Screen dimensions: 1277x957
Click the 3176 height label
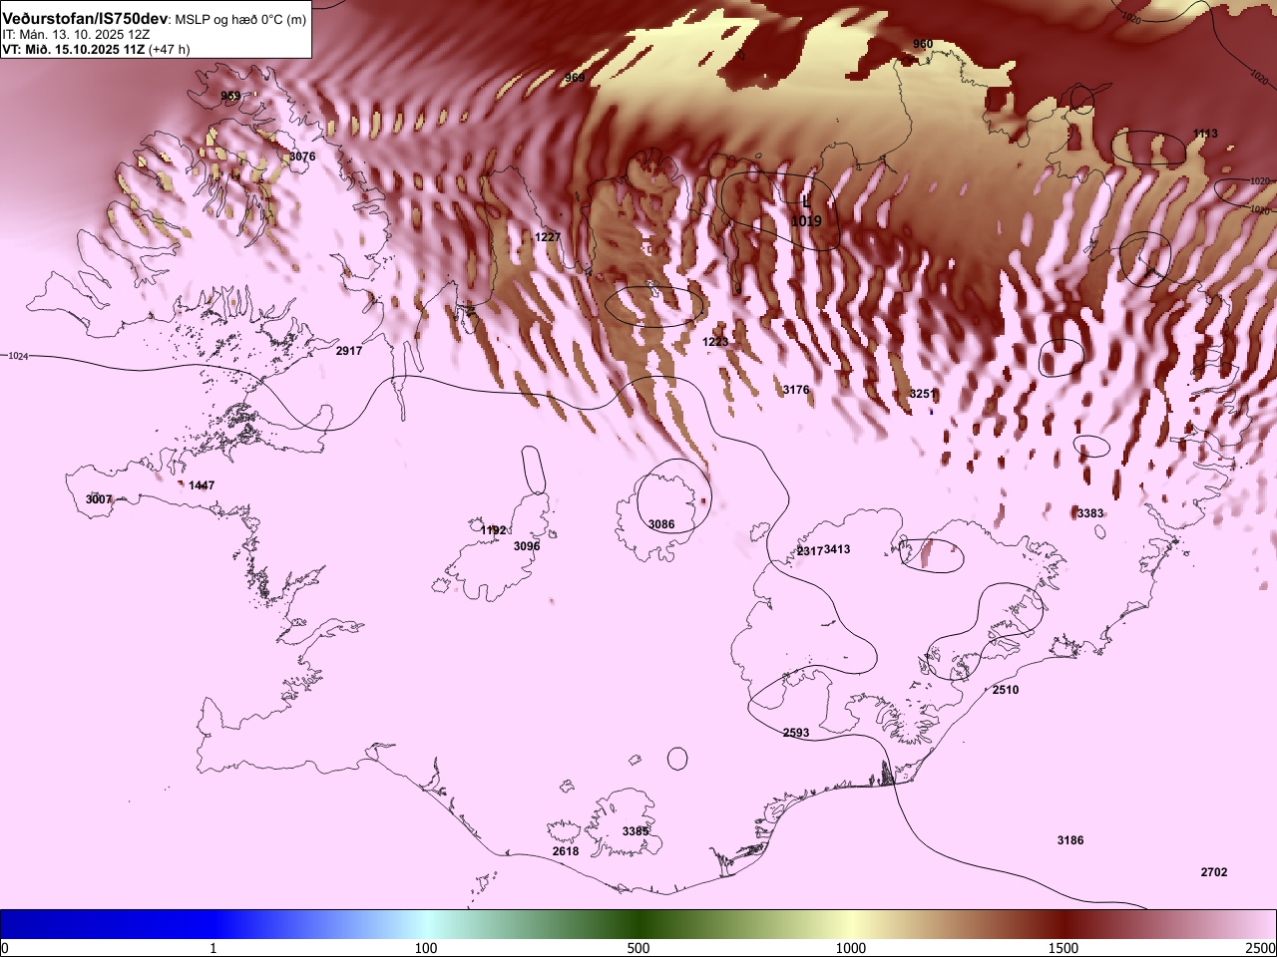pyautogui.click(x=796, y=390)
